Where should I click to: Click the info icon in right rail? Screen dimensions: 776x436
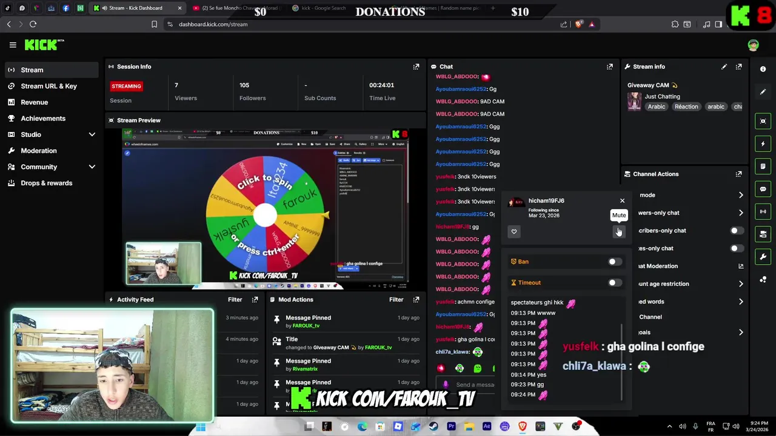[x=763, y=69]
